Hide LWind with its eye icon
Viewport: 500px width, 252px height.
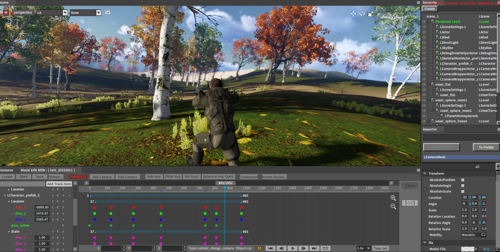tap(424, 37)
